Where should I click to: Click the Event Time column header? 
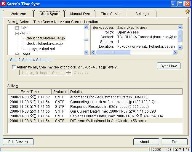pyautogui.click(x=30, y=92)
